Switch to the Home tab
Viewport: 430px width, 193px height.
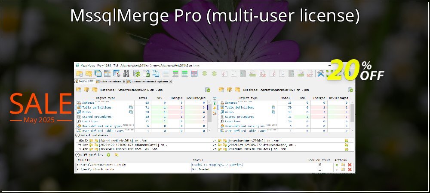84,81
